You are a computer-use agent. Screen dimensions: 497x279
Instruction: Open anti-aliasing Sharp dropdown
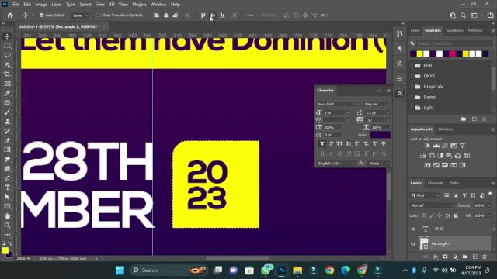[379, 164]
